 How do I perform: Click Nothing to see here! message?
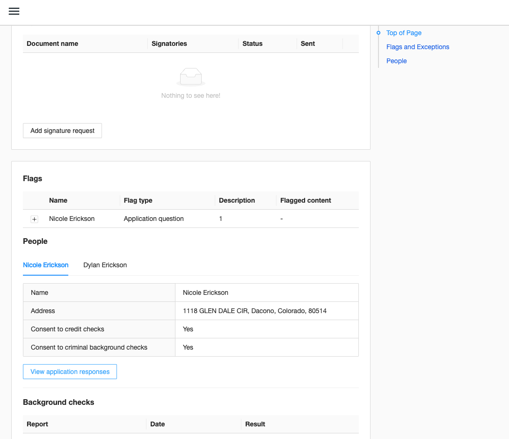[x=191, y=95]
